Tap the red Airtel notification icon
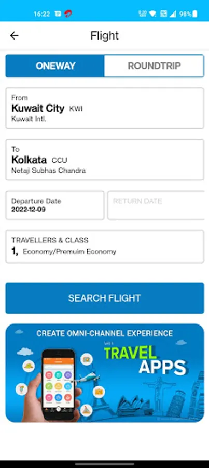This screenshot has width=209, height=468. point(68,14)
